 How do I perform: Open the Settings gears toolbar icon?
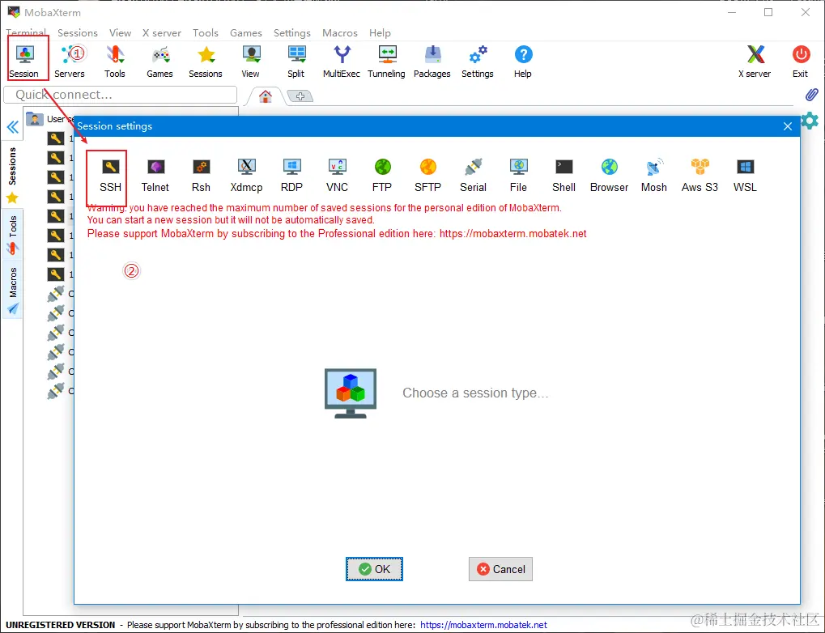point(478,62)
